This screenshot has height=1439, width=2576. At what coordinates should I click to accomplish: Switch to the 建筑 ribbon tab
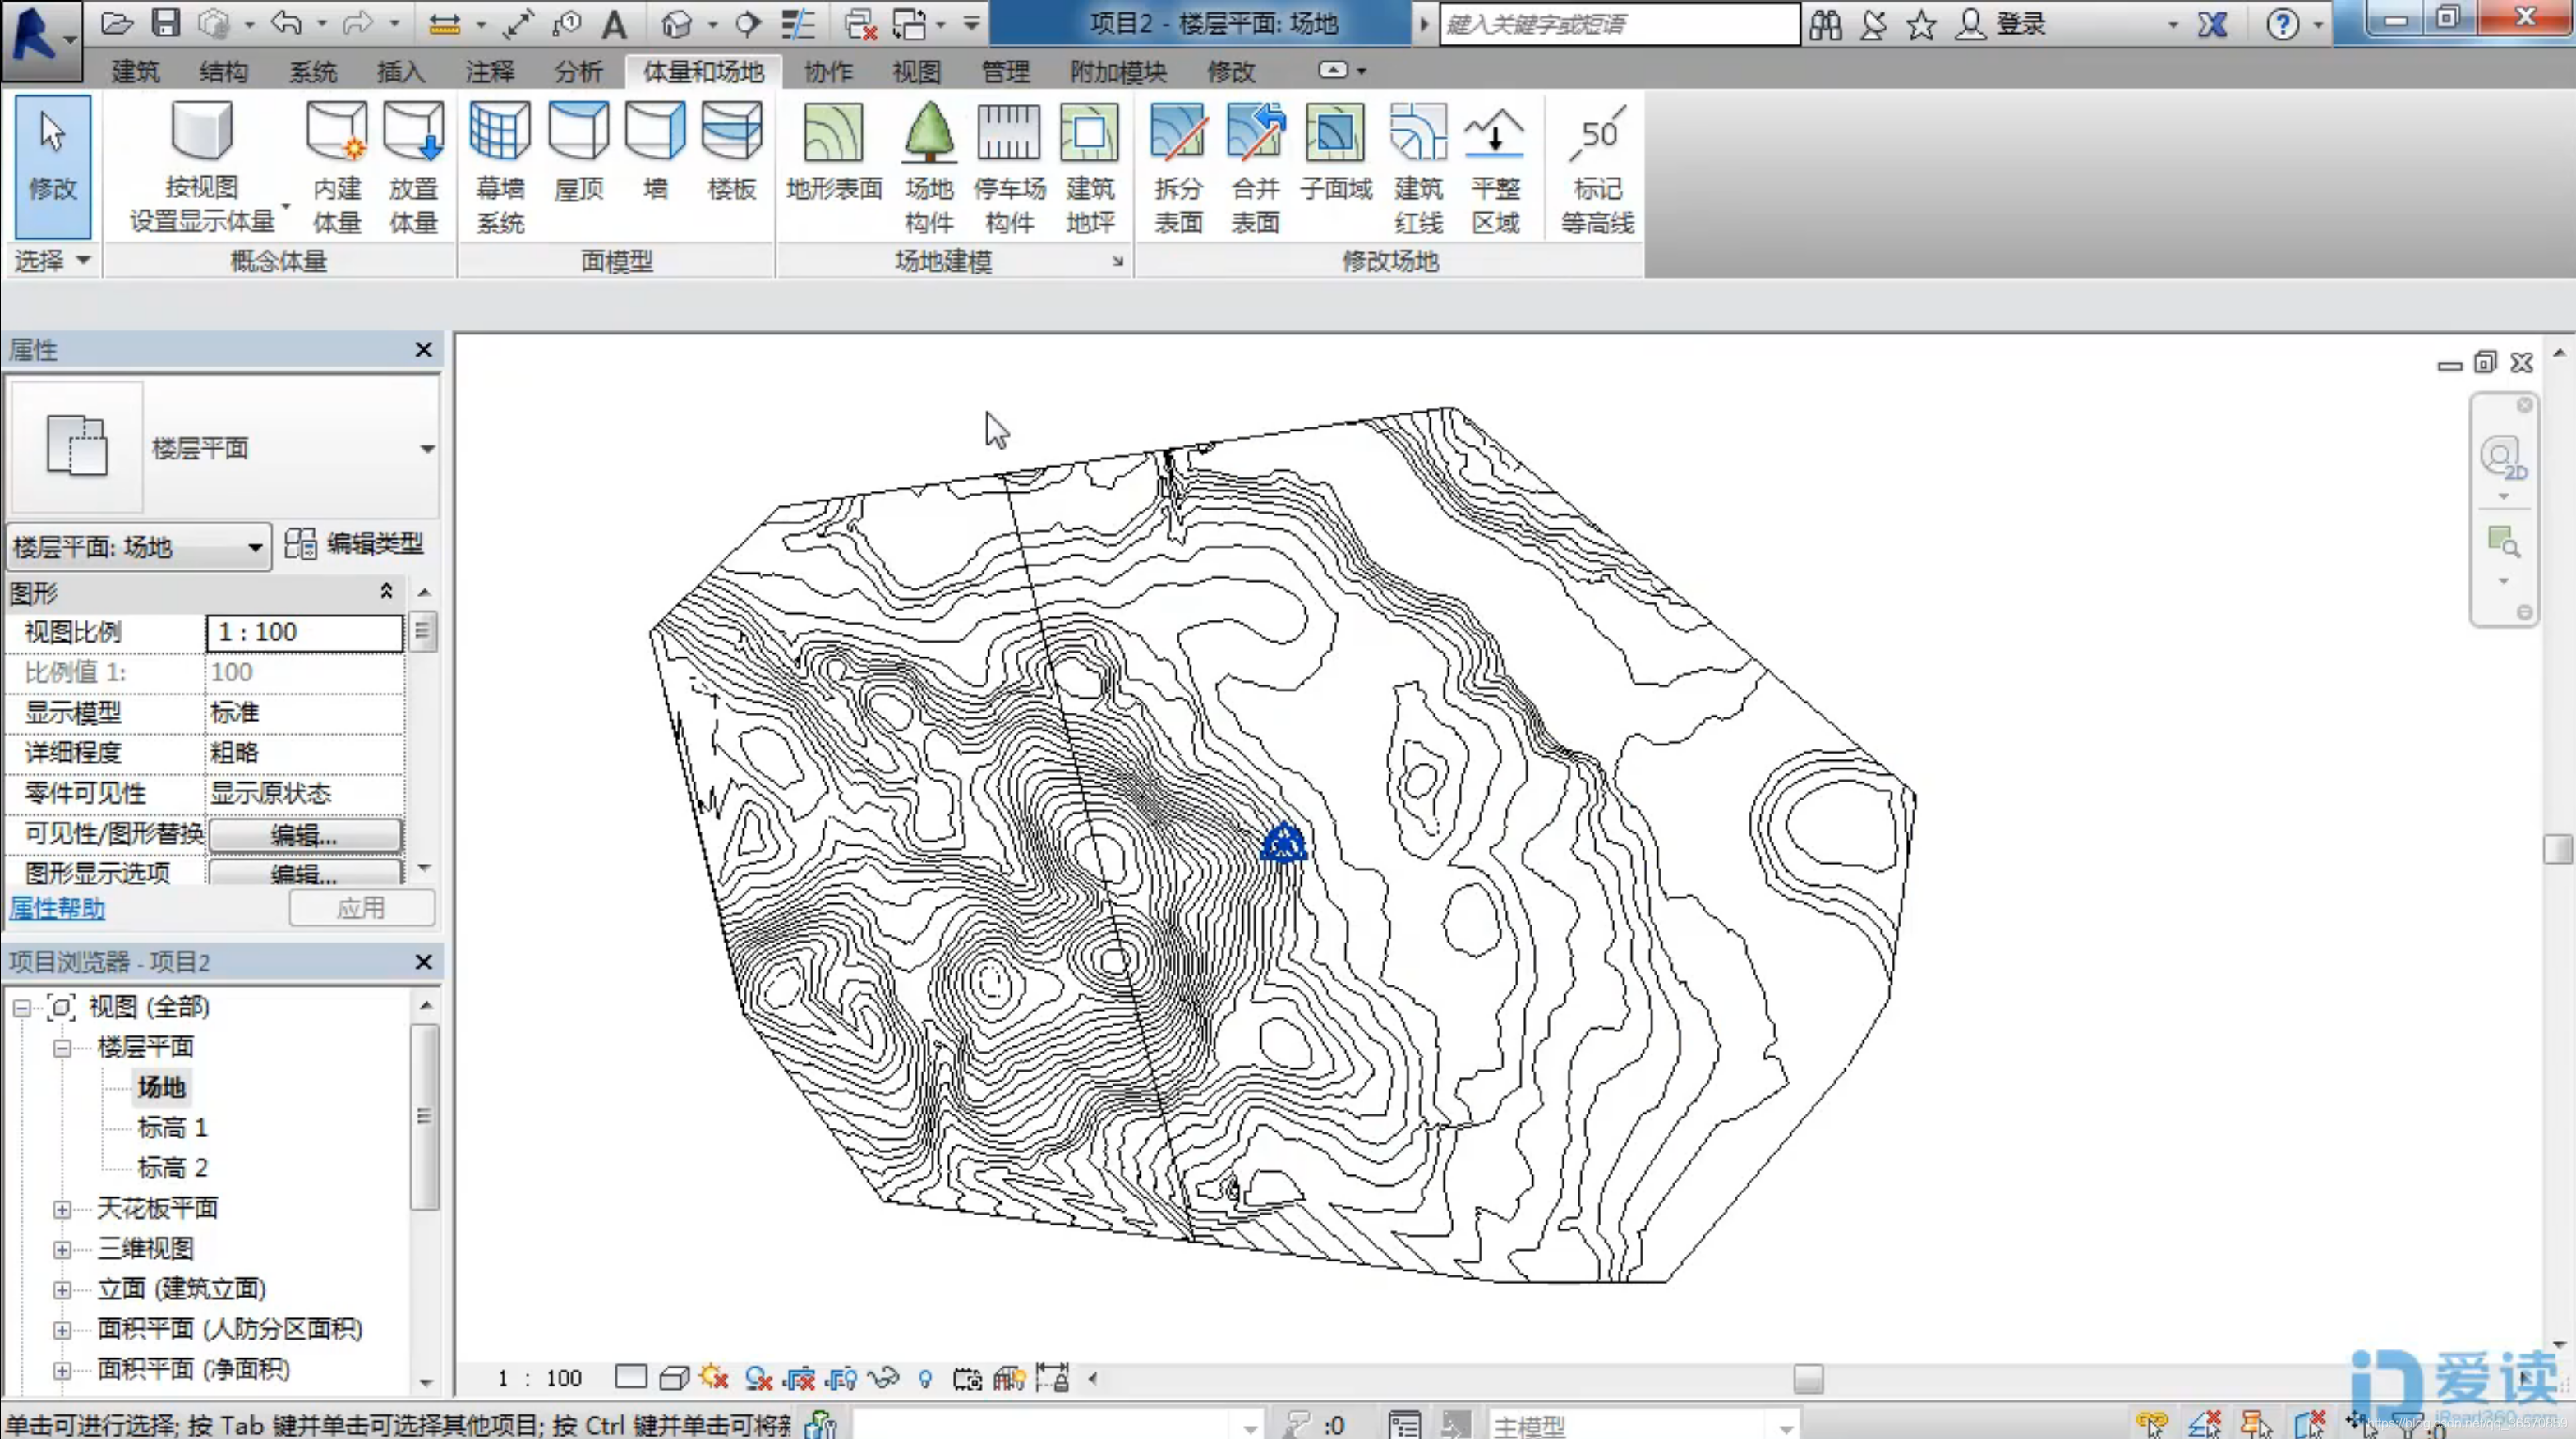[x=135, y=71]
